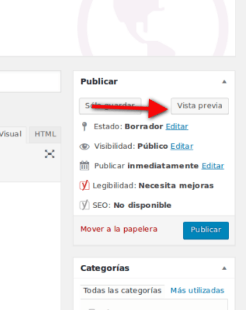This screenshot has width=246, height=310.
Task: Click the gray Yoast SEO icon
Action: pos(85,205)
